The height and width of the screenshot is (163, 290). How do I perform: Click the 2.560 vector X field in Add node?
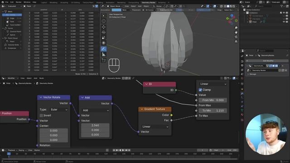point(95,125)
